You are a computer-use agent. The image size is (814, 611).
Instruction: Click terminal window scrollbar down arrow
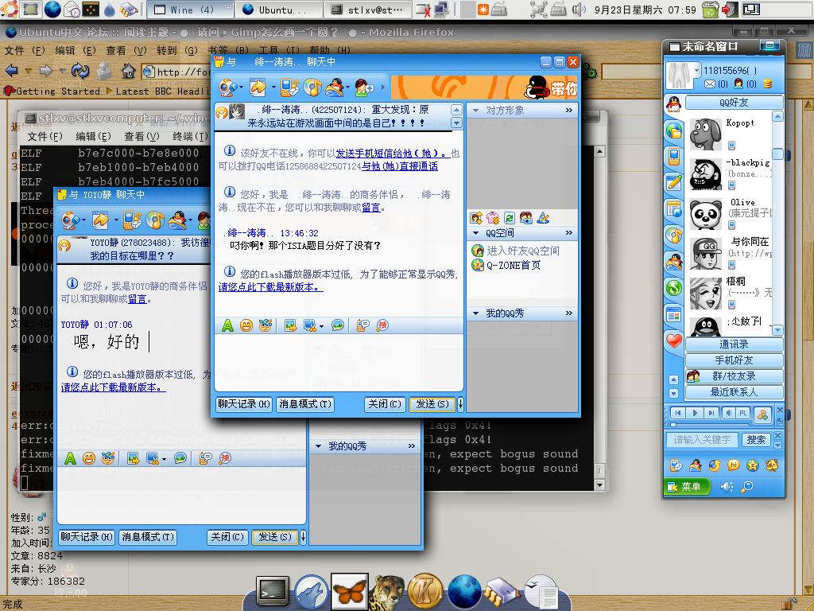(599, 485)
